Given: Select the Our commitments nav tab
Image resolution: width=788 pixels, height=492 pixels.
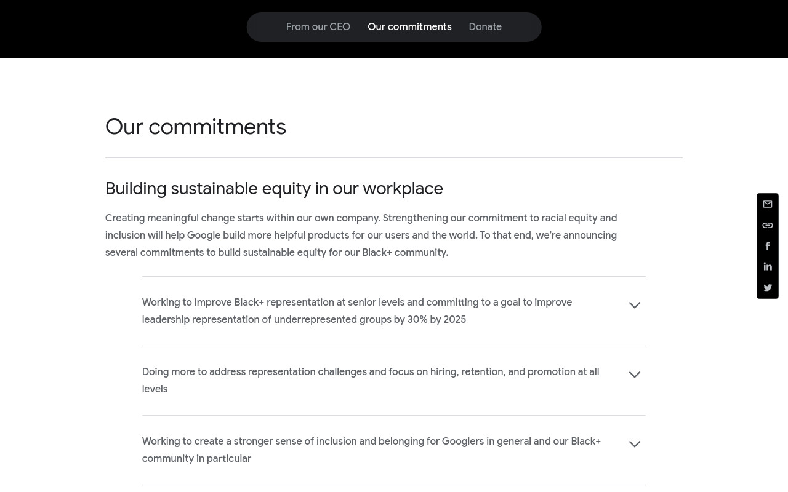Looking at the screenshot, I should click(409, 27).
